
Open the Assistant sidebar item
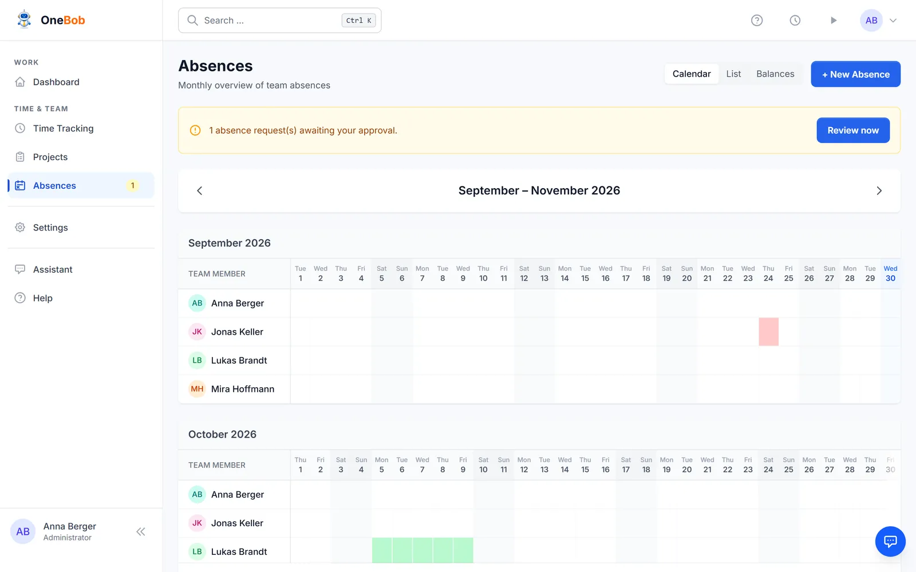coord(81,269)
